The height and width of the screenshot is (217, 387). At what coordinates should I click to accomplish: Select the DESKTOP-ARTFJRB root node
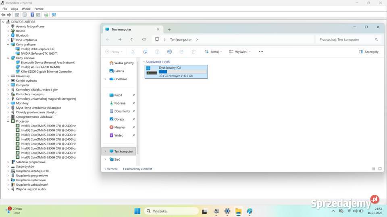click(23, 22)
